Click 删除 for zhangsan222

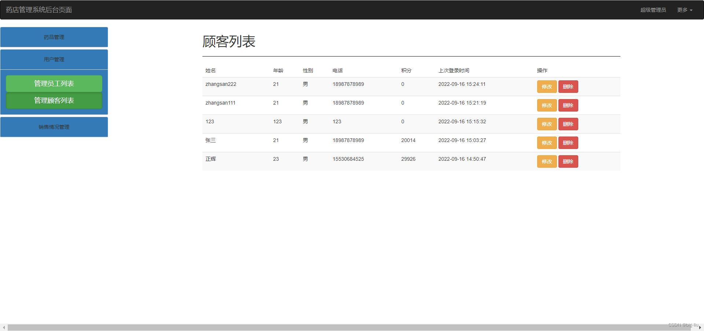[x=568, y=87]
